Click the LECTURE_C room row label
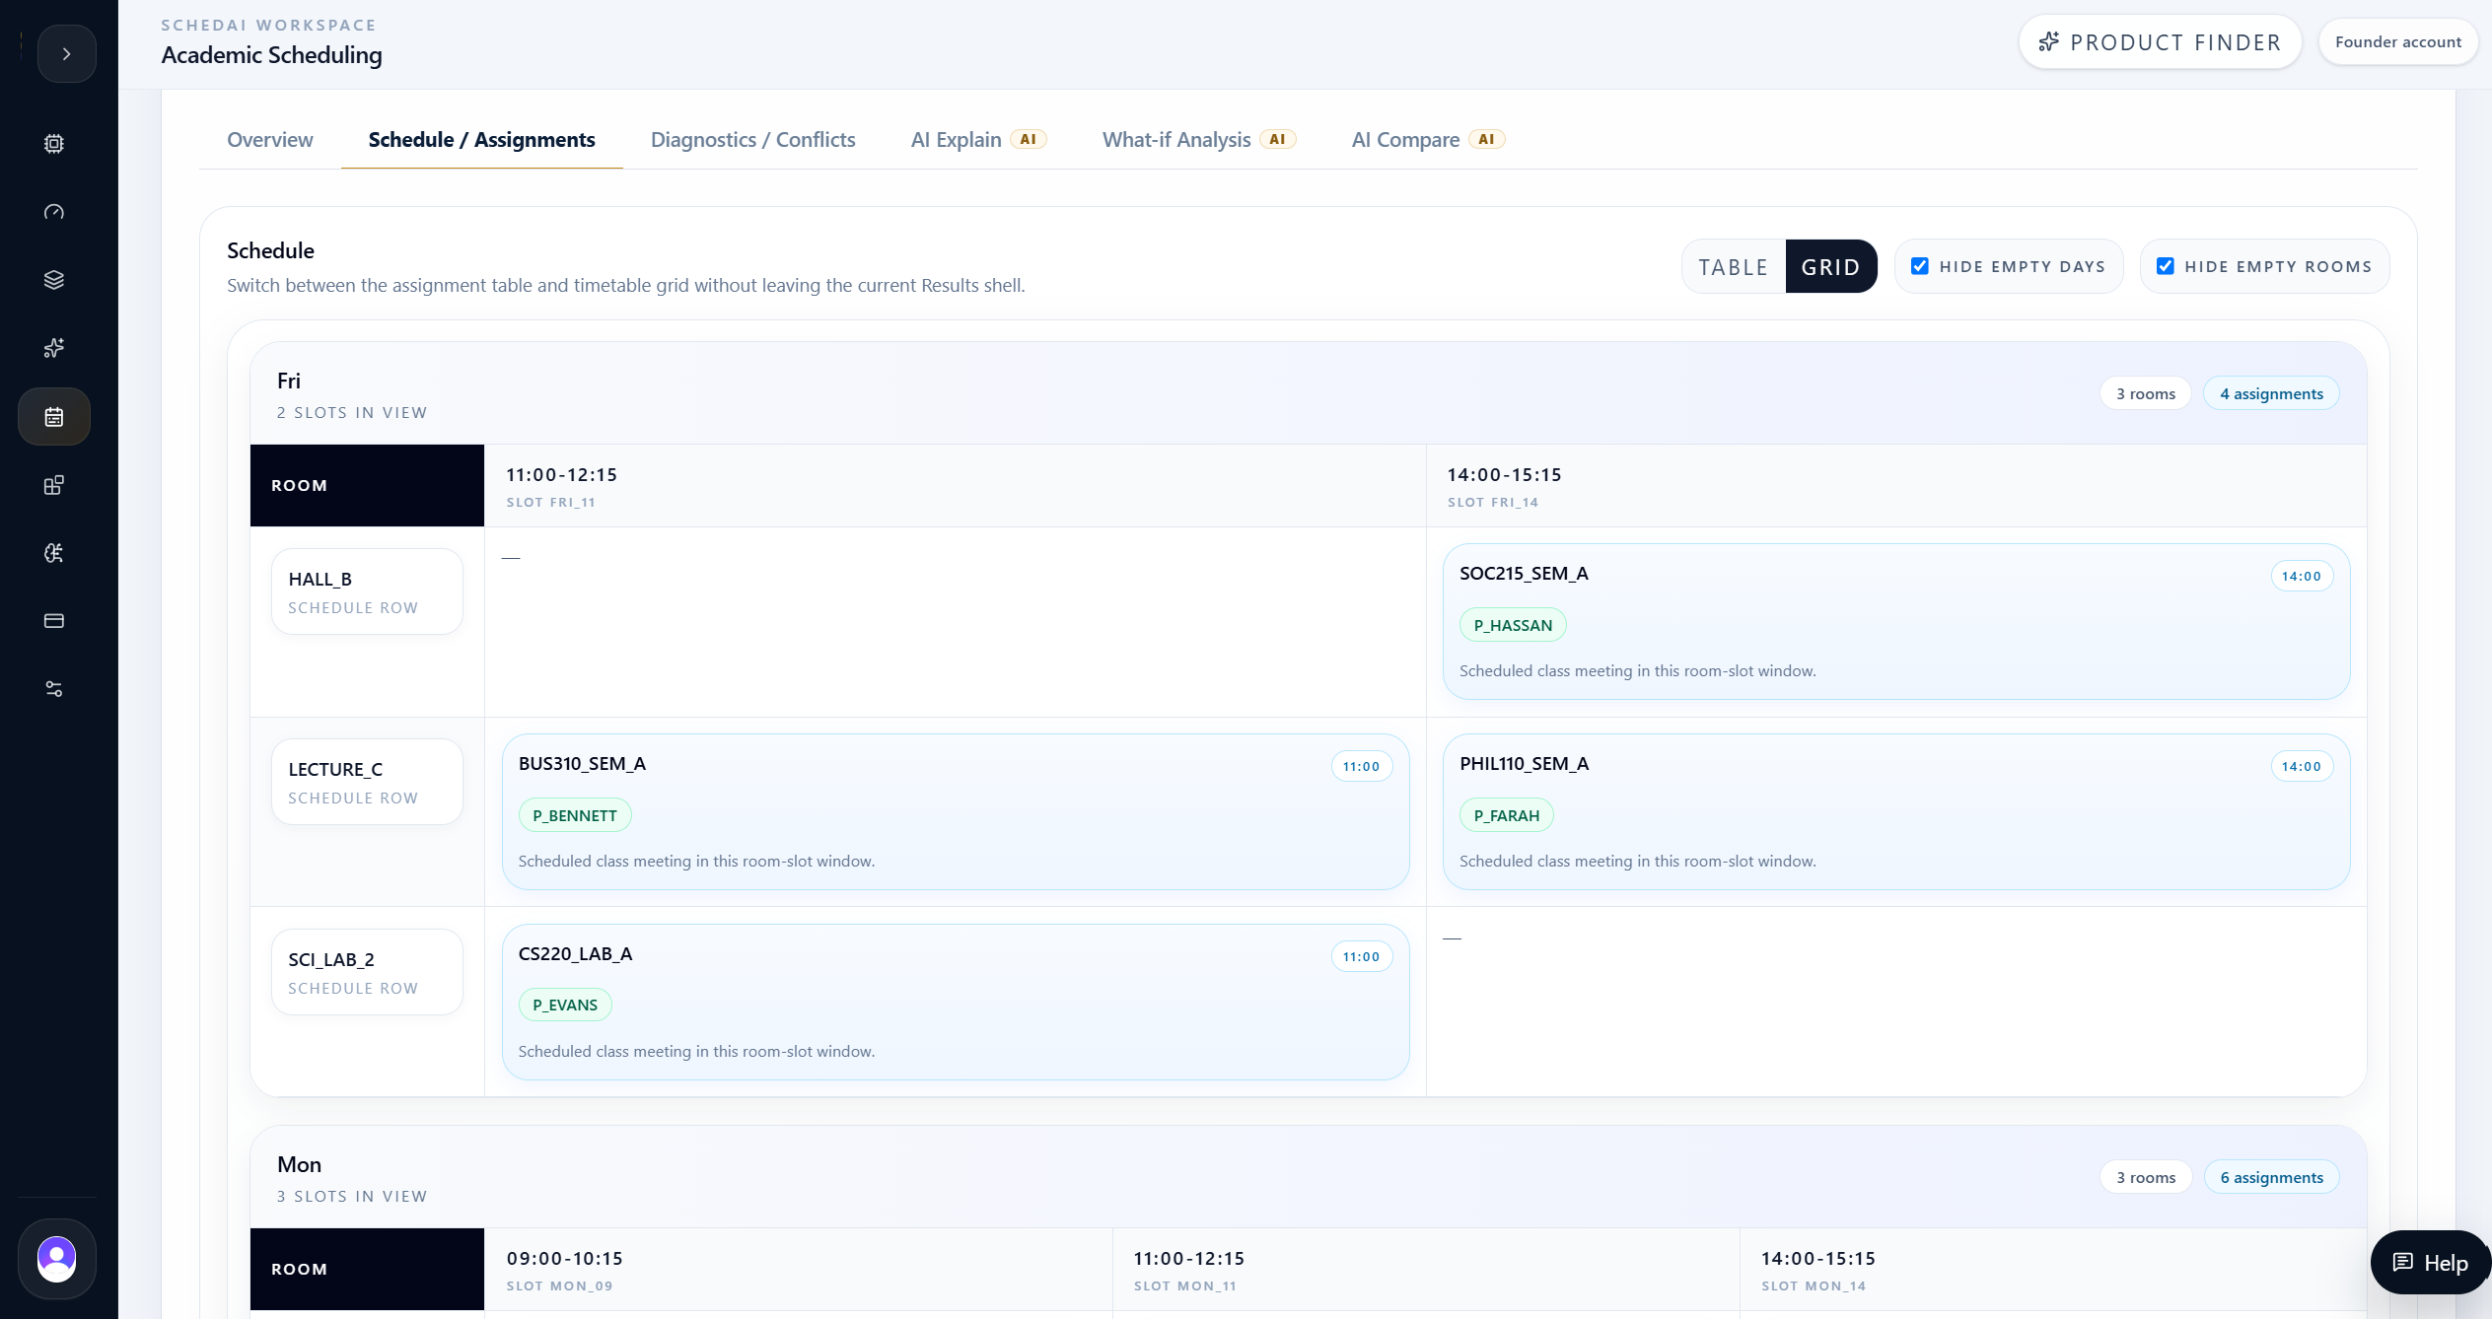Image resolution: width=2492 pixels, height=1319 pixels. click(367, 782)
